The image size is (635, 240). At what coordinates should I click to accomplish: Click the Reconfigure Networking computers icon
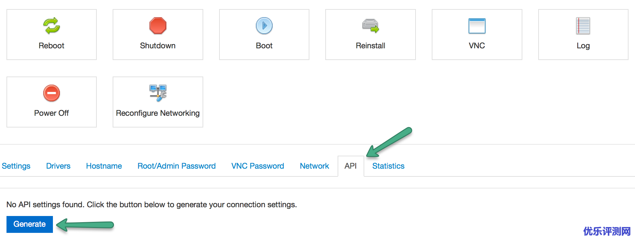[158, 93]
